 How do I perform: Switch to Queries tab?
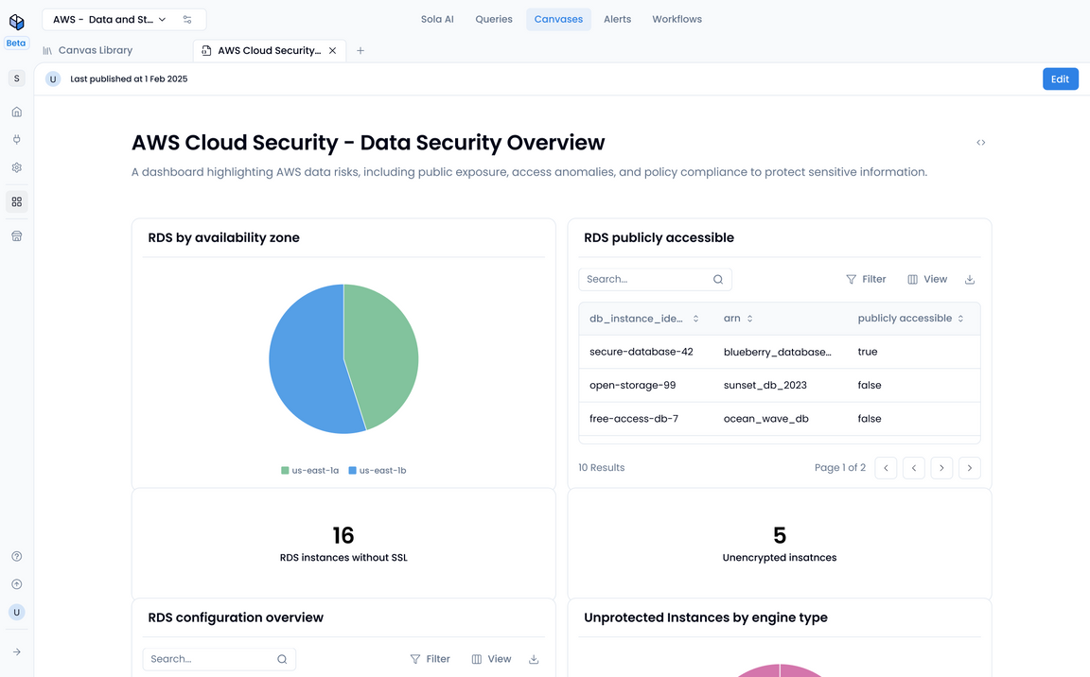494,20
